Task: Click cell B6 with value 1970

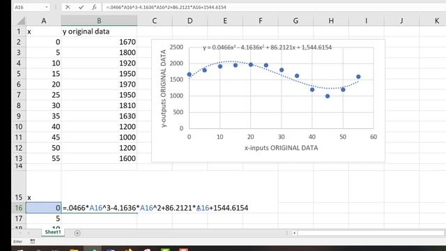Action: pyautogui.click(x=99, y=84)
